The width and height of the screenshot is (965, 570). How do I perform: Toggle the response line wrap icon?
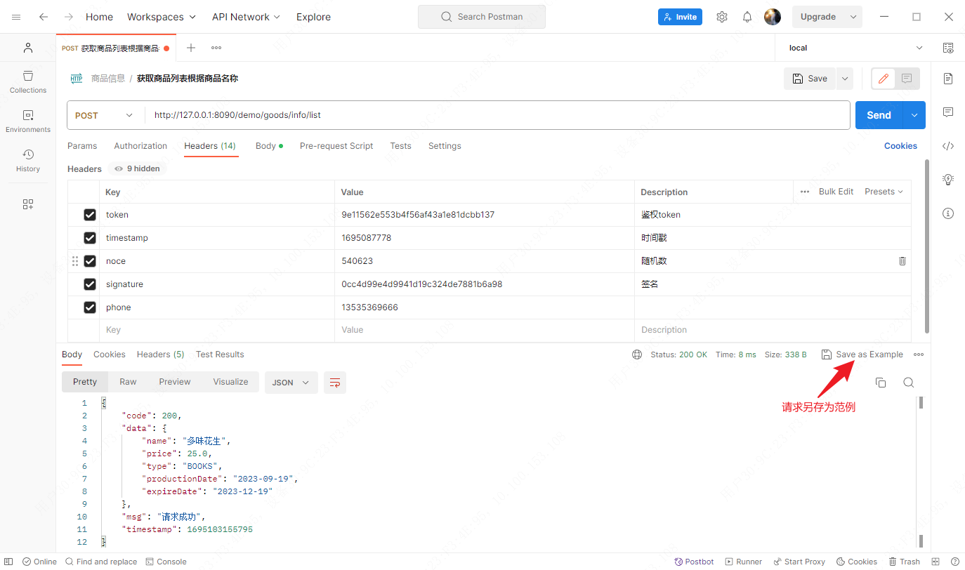(x=335, y=383)
